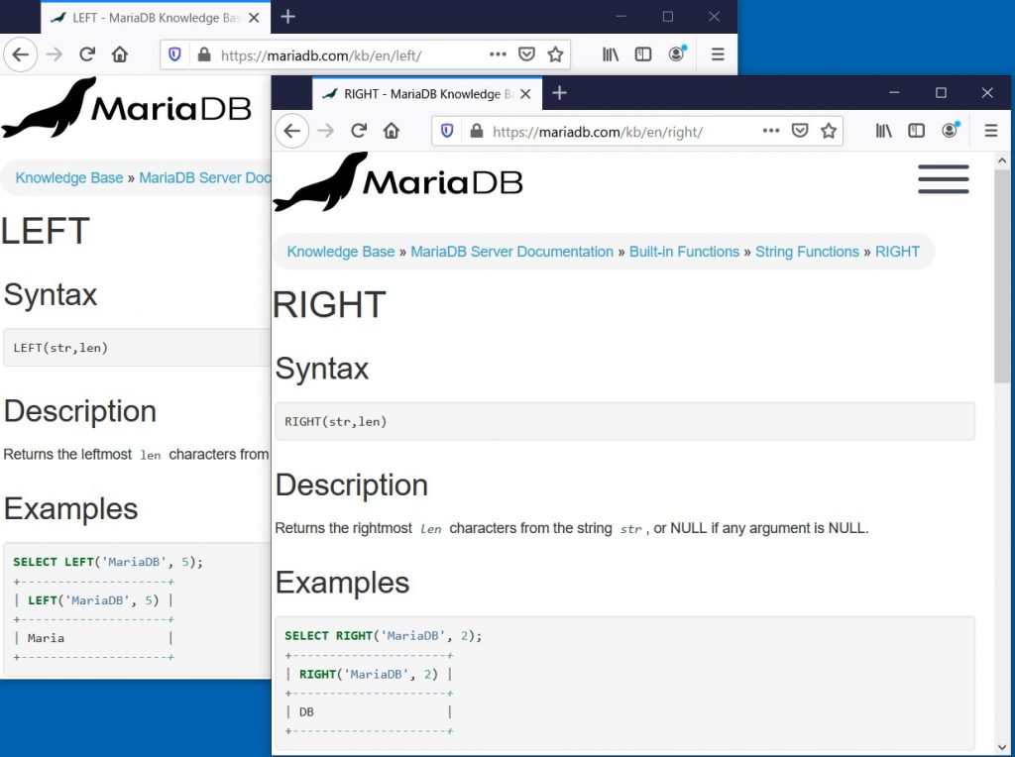The height and width of the screenshot is (757, 1015).
Task: Open String Functions breadcrumb link
Action: pos(807,252)
